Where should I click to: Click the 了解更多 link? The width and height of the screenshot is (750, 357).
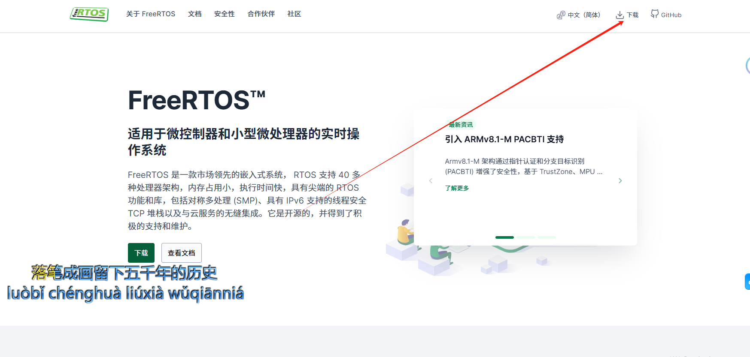[457, 188]
